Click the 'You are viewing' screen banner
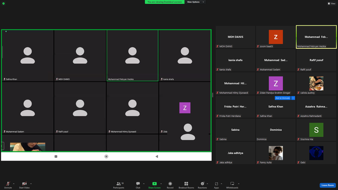This screenshot has height=190, width=338. click(164, 2)
